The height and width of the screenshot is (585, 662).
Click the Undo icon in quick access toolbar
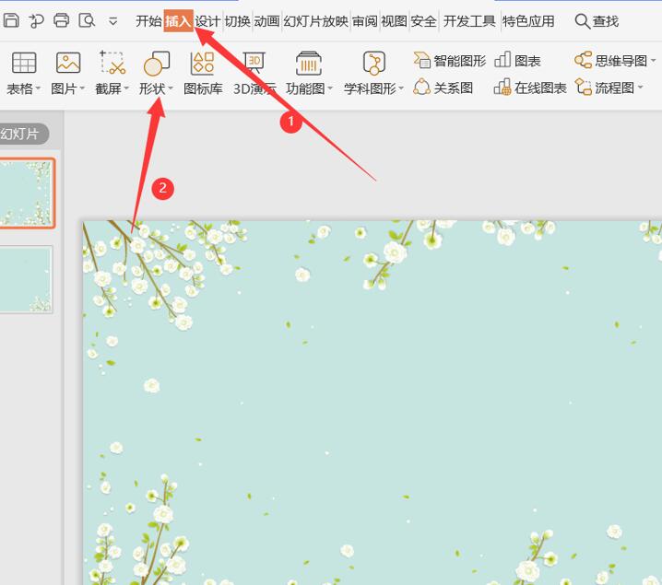[36, 20]
